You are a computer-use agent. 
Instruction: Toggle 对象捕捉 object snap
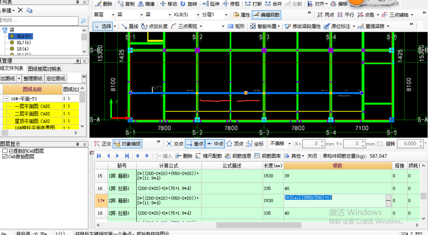point(127,144)
